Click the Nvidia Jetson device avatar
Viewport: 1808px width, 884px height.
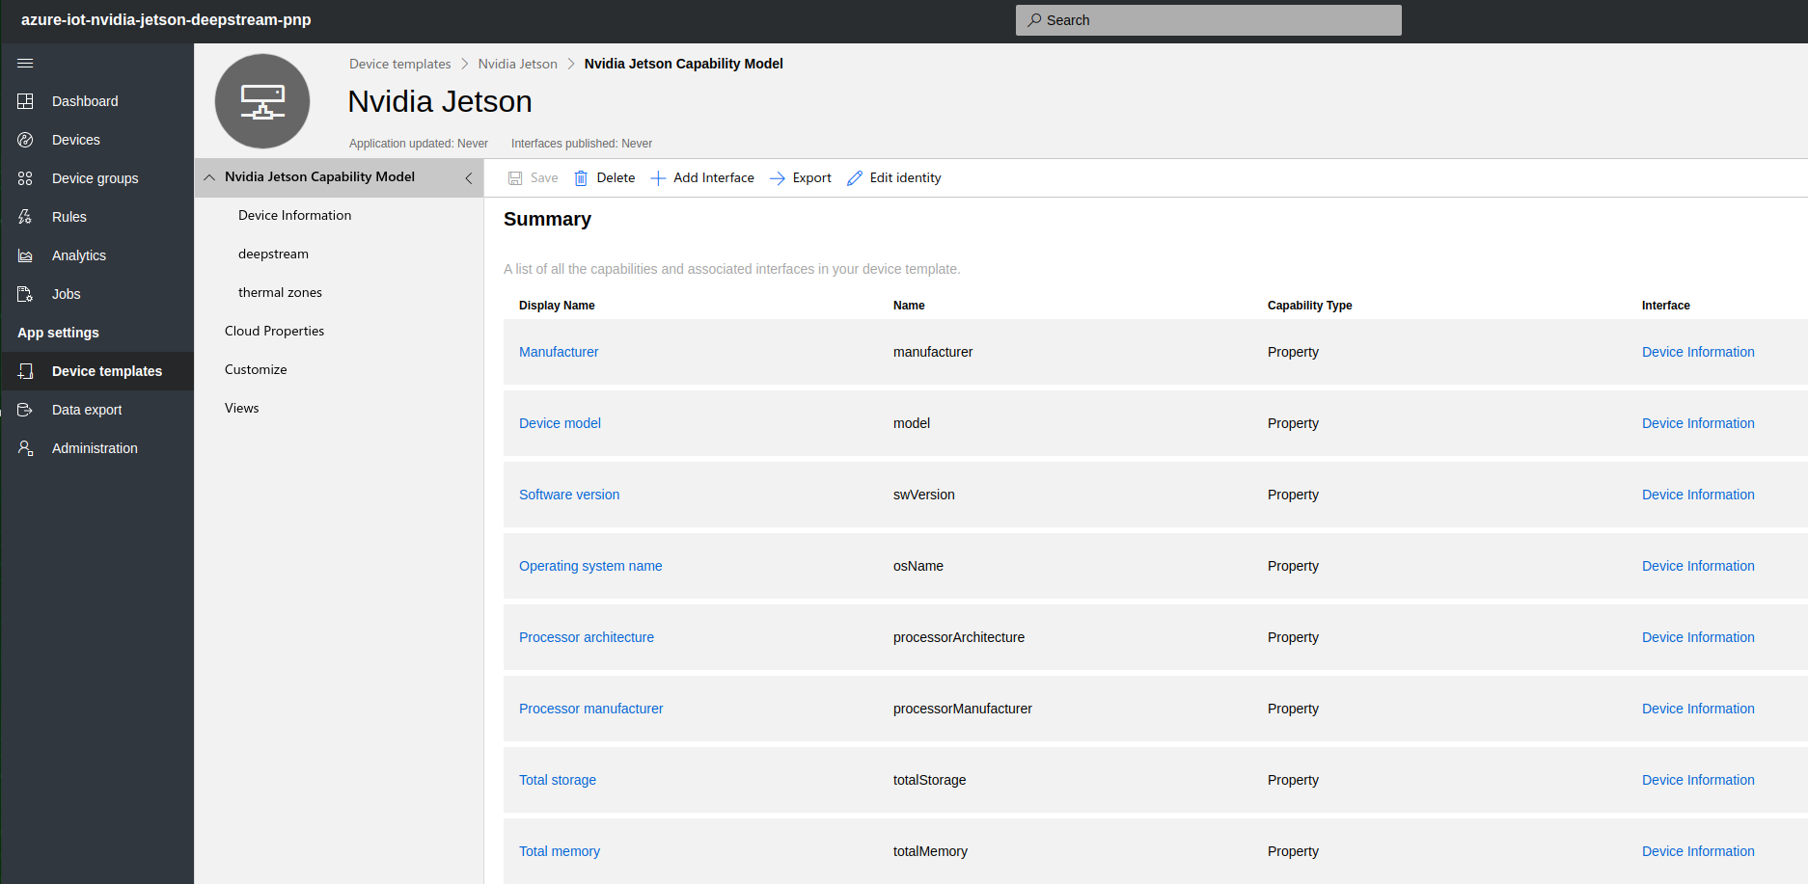pos(262,101)
